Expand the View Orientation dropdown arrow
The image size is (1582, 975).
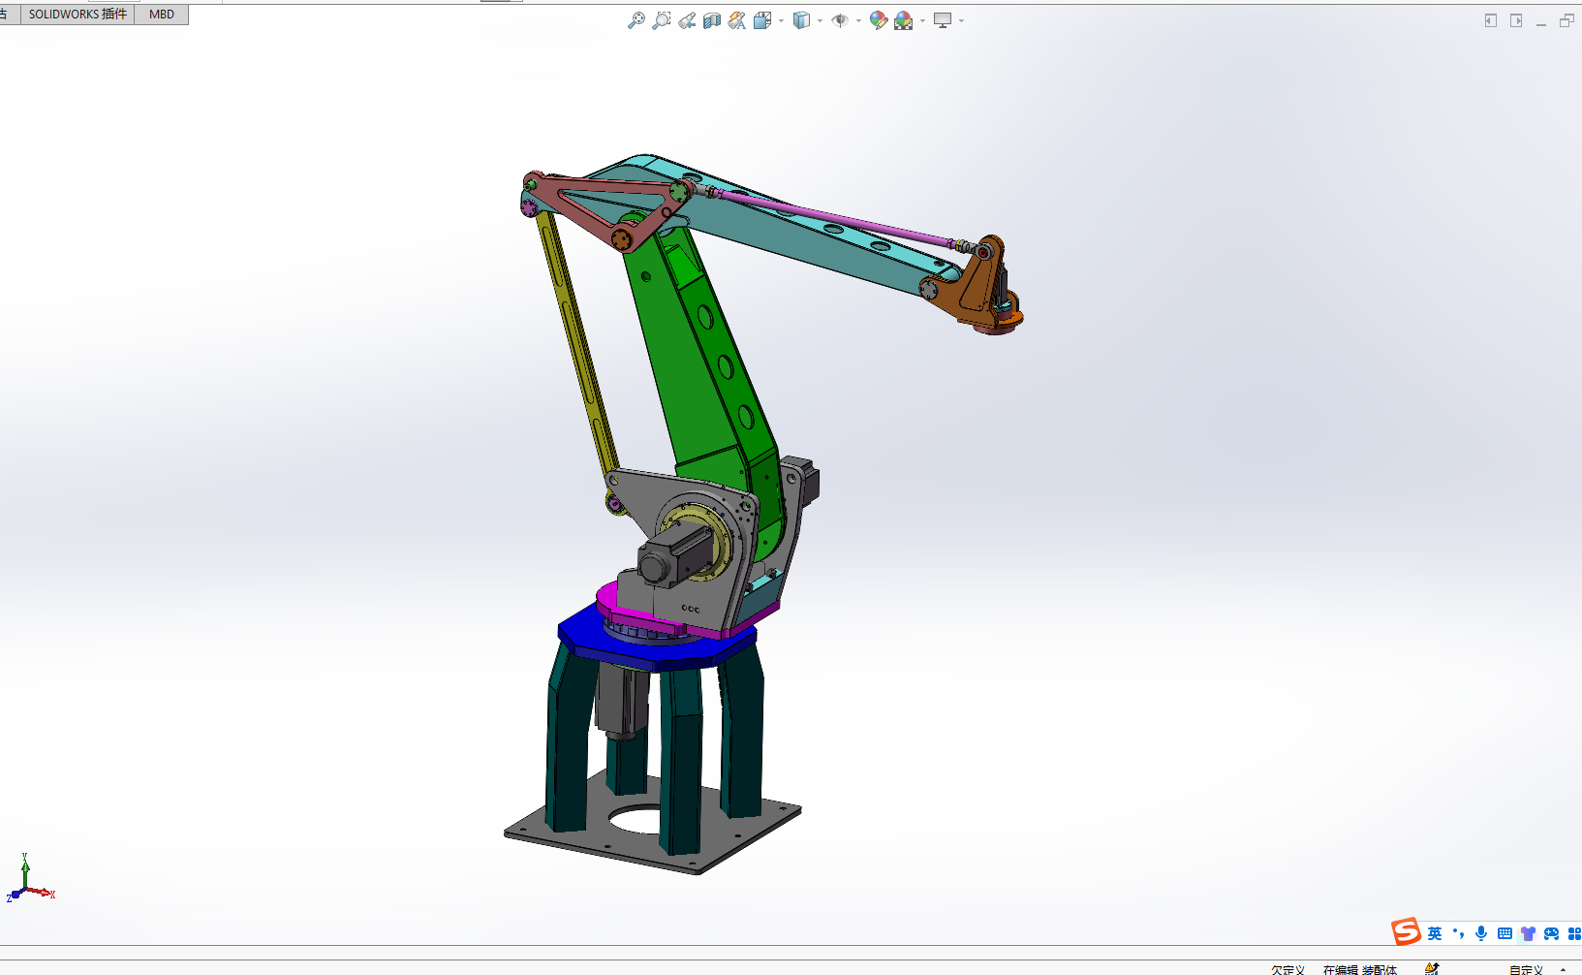coord(781,20)
